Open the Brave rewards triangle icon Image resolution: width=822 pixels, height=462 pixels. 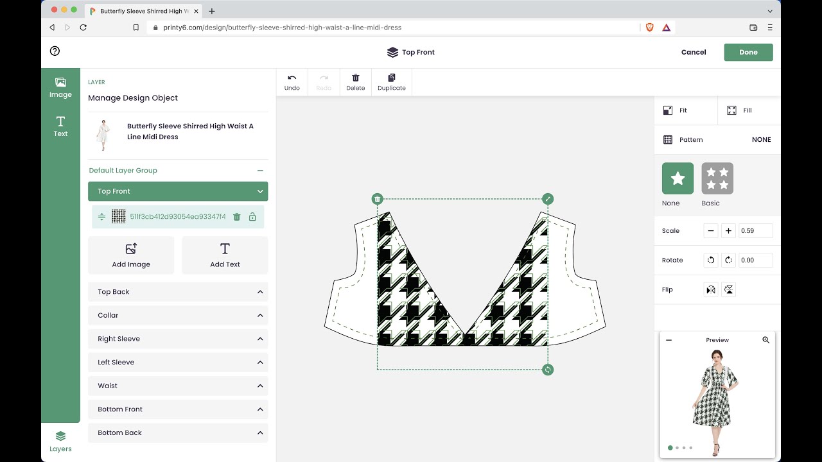pyautogui.click(x=667, y=28)
